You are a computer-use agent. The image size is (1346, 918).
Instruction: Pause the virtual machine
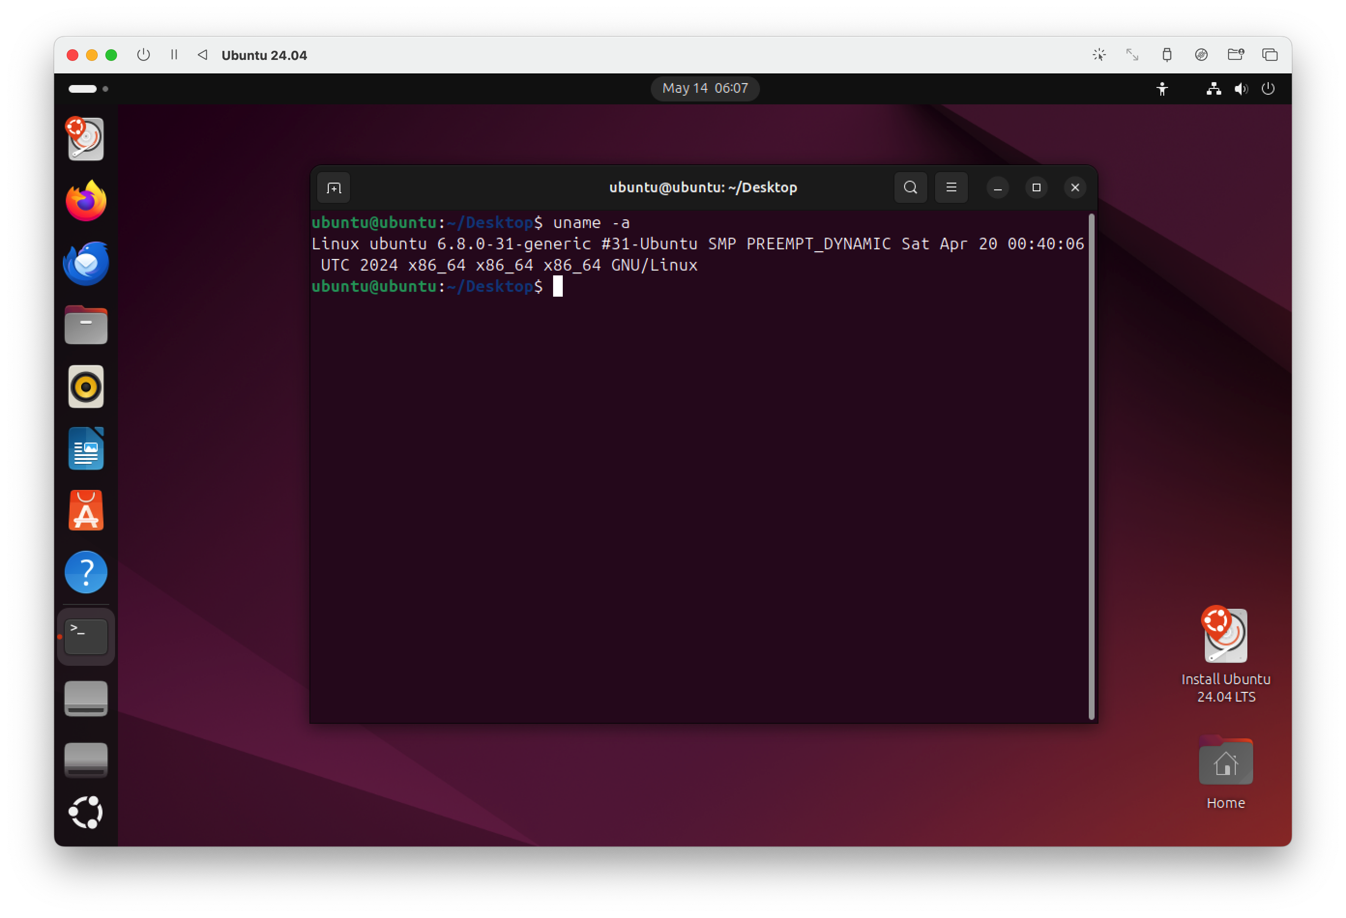[174, 55]
